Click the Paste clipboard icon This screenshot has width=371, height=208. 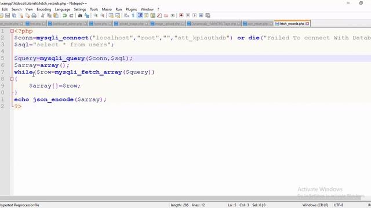(56, 16)
